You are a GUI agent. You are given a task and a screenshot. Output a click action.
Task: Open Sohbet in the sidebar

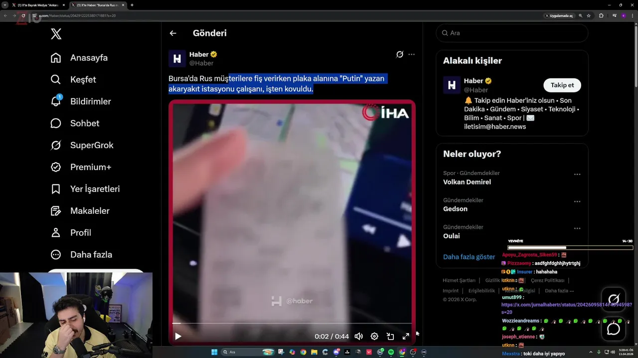[x=75, y=123]
